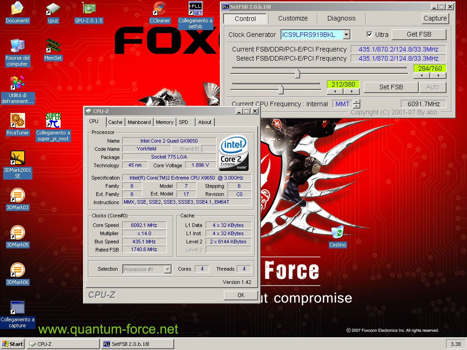Click the MMT frequency spinner arrows
Image resolution: width=467 pixels, height=350 pixels.
357,104
